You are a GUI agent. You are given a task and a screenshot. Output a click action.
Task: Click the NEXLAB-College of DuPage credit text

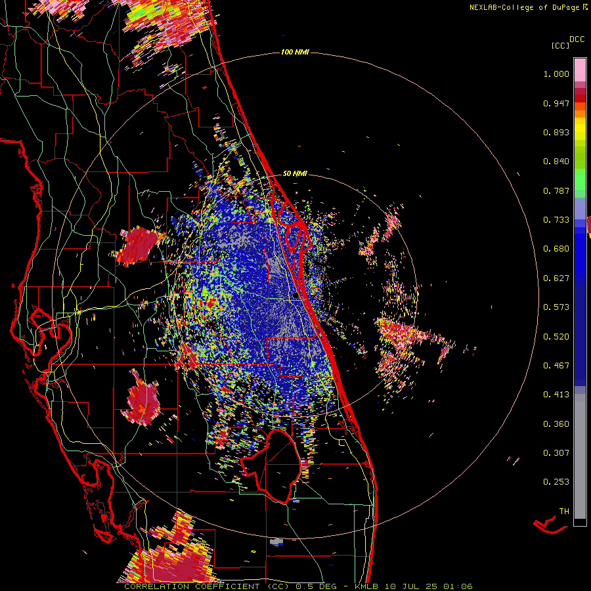pos(524,7)
